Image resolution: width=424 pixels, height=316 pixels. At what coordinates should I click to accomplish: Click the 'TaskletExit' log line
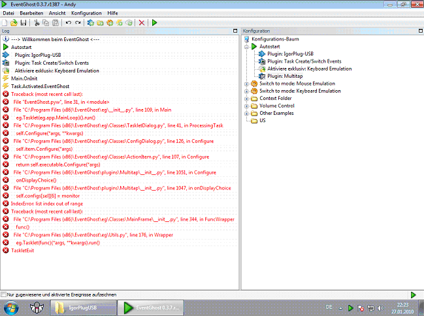pos(22,251)
